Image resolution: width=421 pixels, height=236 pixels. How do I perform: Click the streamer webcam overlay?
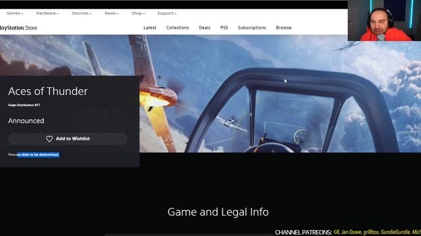[x=384, y=20]
